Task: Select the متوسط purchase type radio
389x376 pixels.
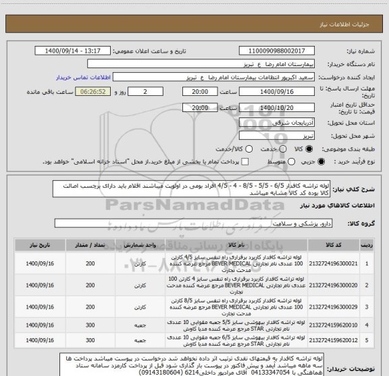Action: point(291,162)
